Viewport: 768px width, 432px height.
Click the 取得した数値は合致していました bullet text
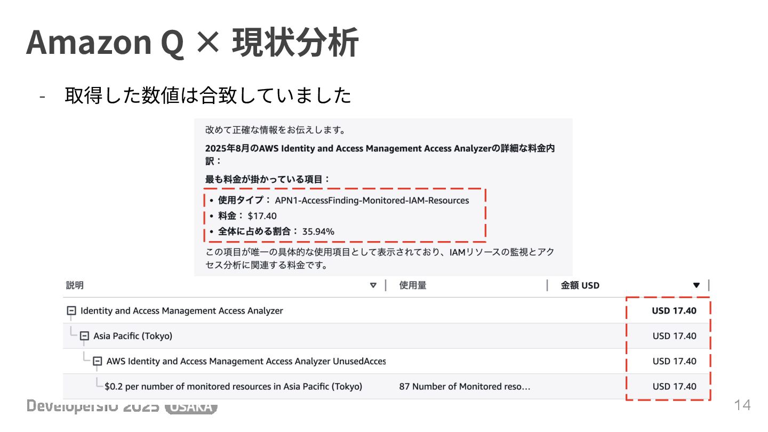209,95
